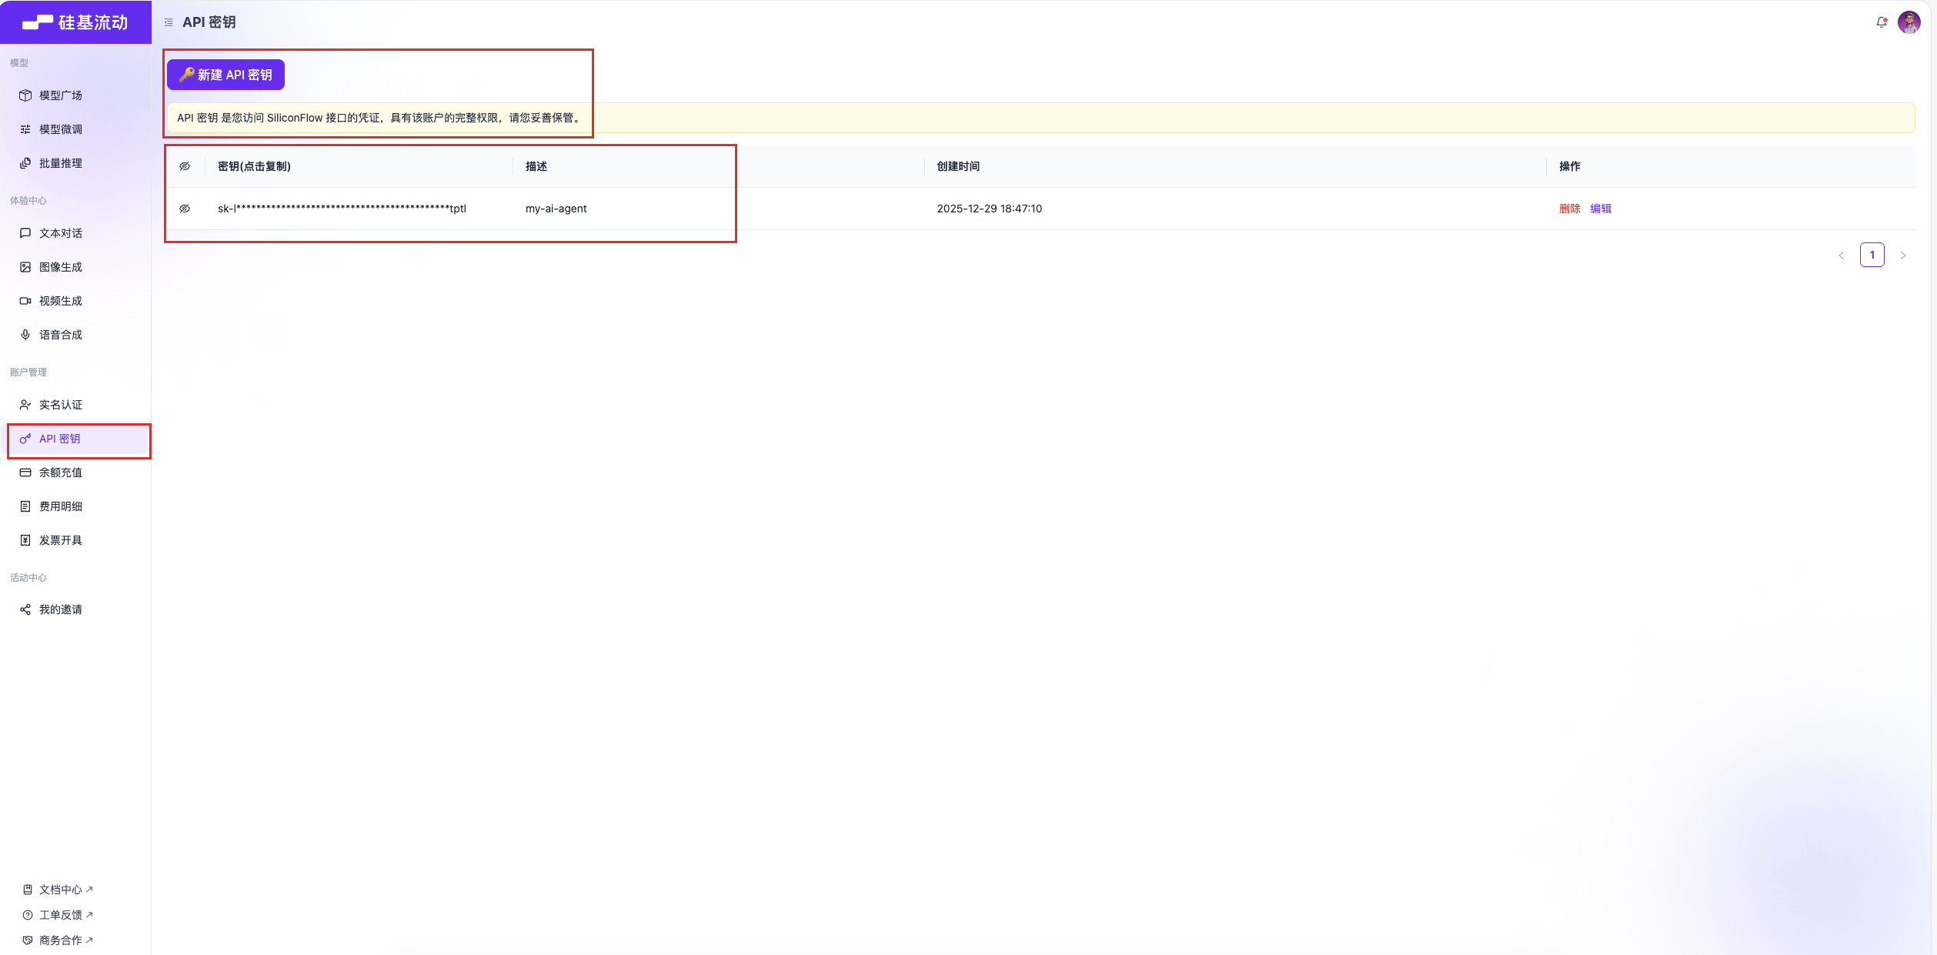The image size is (1937, 955).
Task: Open 费用明细 menu item
Action: (60, 506)
